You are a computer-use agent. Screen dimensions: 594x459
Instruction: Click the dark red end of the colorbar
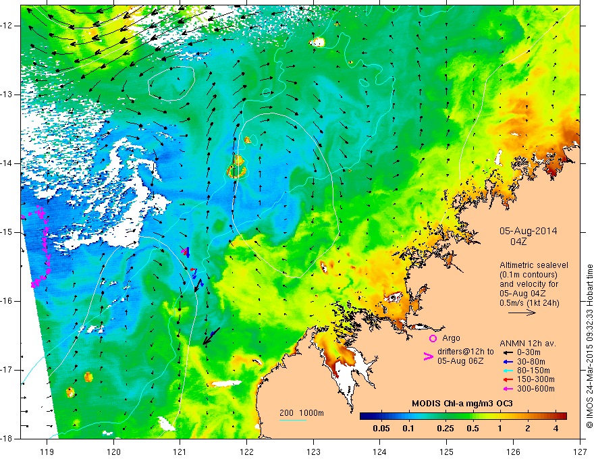(563, 416)
